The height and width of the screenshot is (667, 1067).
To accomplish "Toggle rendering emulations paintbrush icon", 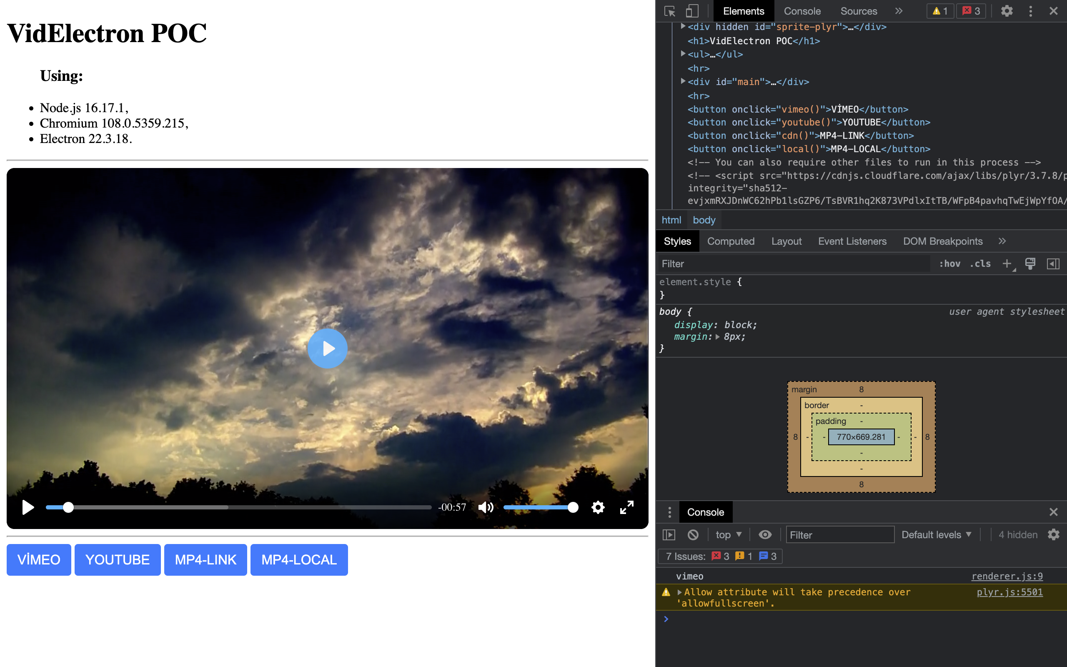I will coord(1030,264).
